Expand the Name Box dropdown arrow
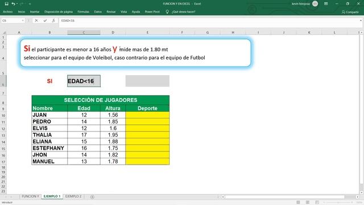This screenshot has width=364, height=205. [x=23, y=20]
